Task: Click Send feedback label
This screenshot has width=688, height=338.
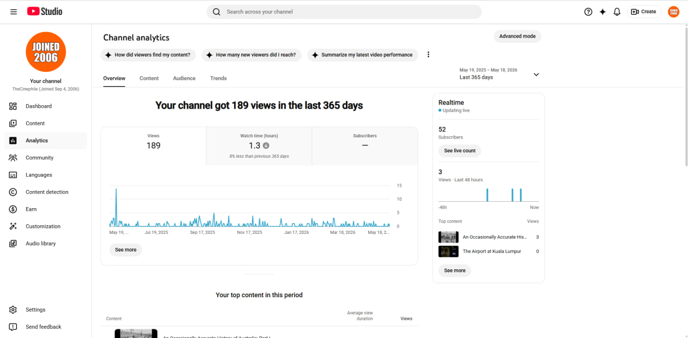Action: point(44,327)
